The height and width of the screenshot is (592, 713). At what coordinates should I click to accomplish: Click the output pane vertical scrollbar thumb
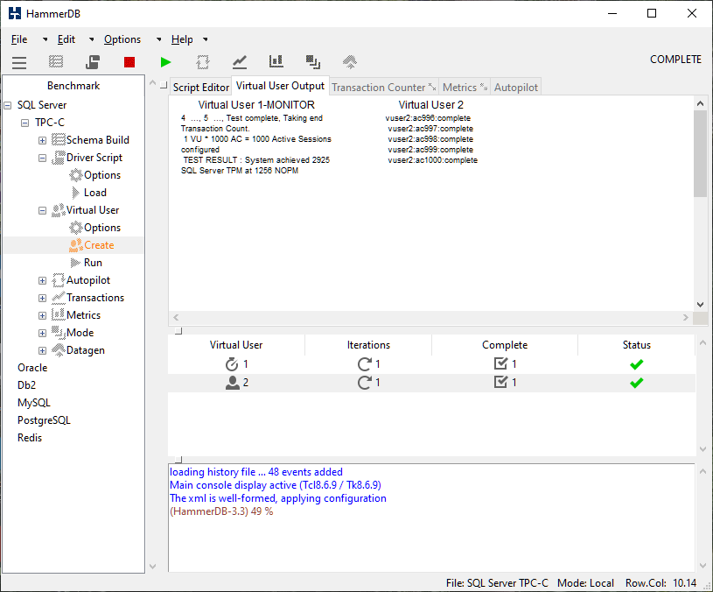click(700, 153)
